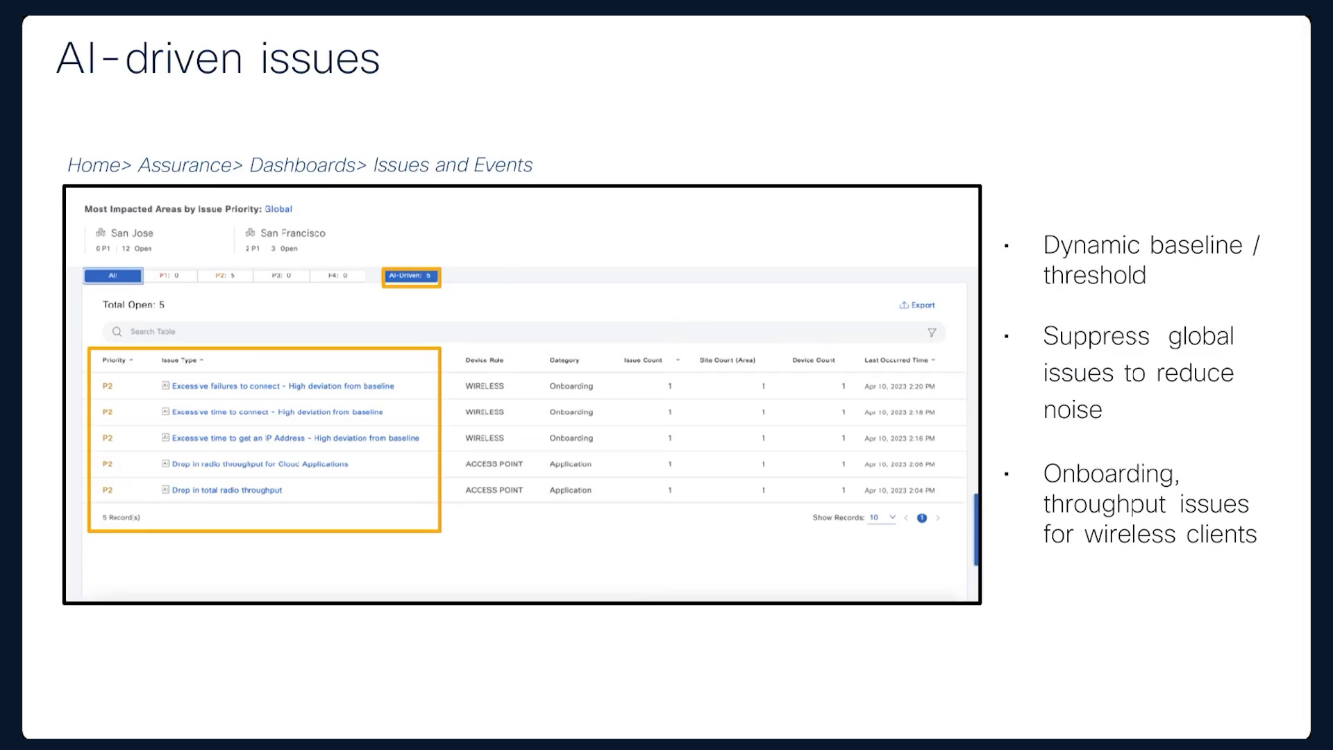Open 'Excessive time to get an IP Address' issue
Image resolution: width=1333 pixels, height=750 pixels.
(295, 438)
